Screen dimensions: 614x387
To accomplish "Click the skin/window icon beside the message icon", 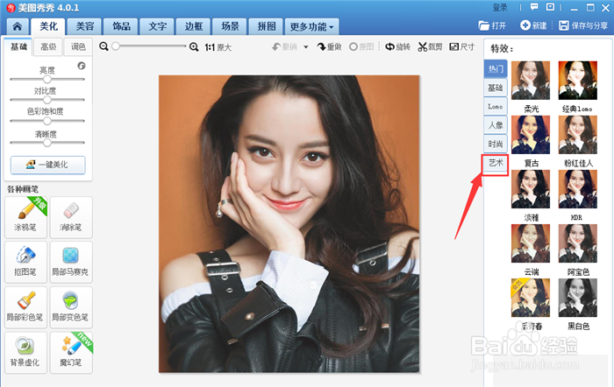I will 550,7.
